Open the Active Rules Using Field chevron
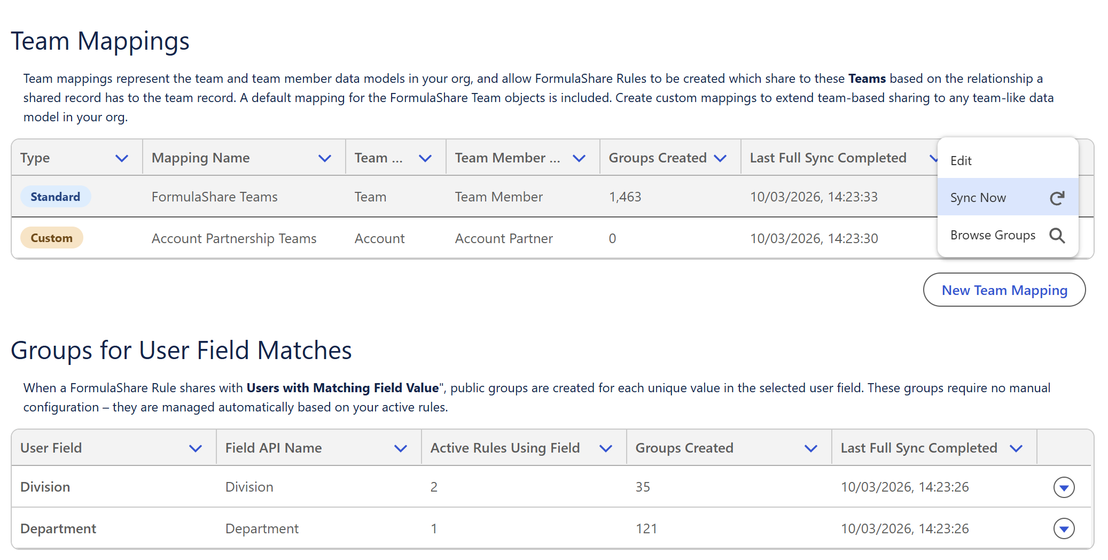The width and height of the screenshot is (1108, 560). pos(606,449)
